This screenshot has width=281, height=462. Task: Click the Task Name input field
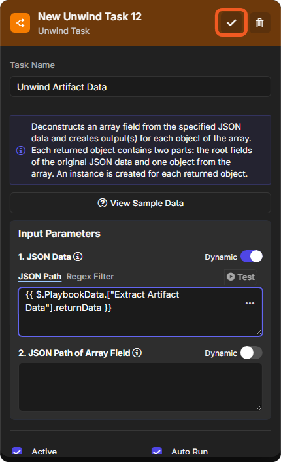[140, 86]
